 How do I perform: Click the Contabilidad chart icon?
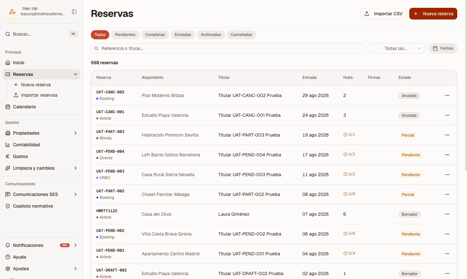point(8,145)
